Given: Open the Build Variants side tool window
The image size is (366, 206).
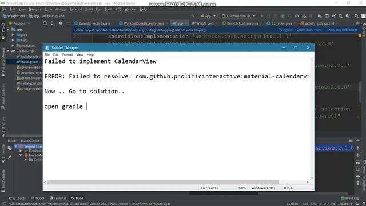Looking at the screenshot, I should point(3,180).
